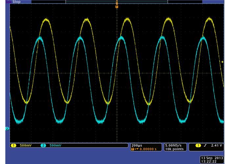230x164 pixels.
Task: Click the 10k points record length readout
Action: [175, 149]
